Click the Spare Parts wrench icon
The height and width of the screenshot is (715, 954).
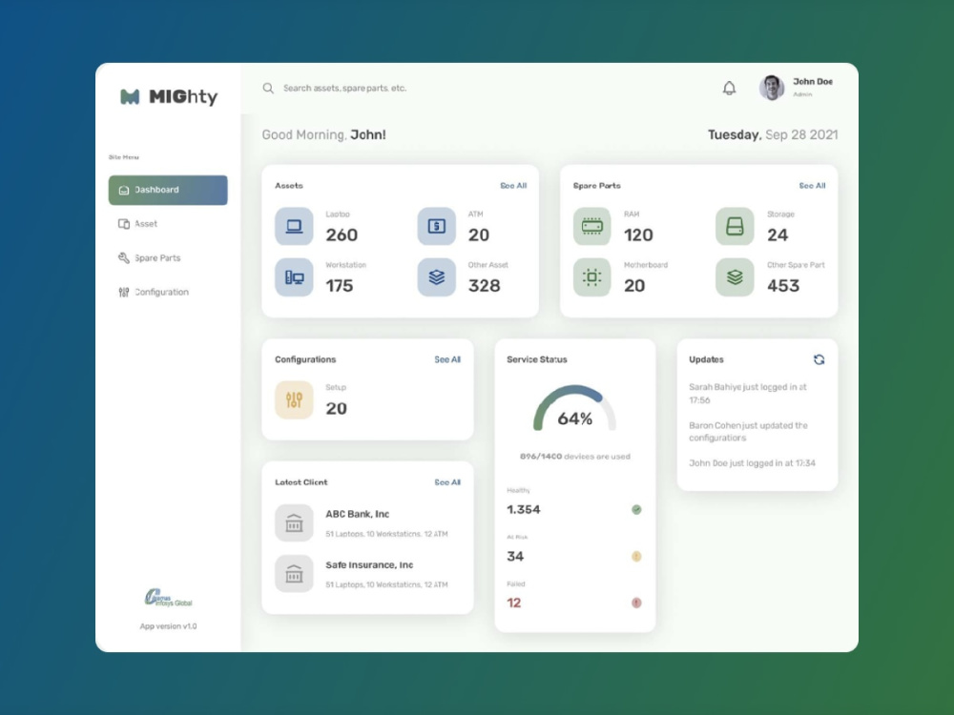[x=123, y=257]
